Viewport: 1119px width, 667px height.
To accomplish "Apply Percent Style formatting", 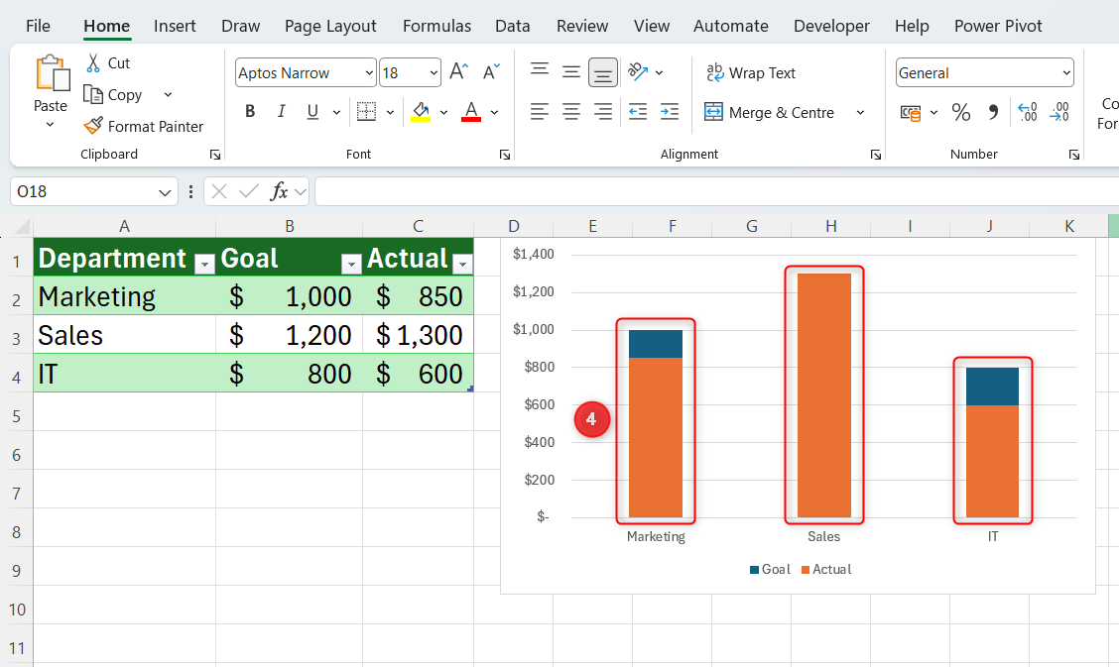I will click(961, 113).
